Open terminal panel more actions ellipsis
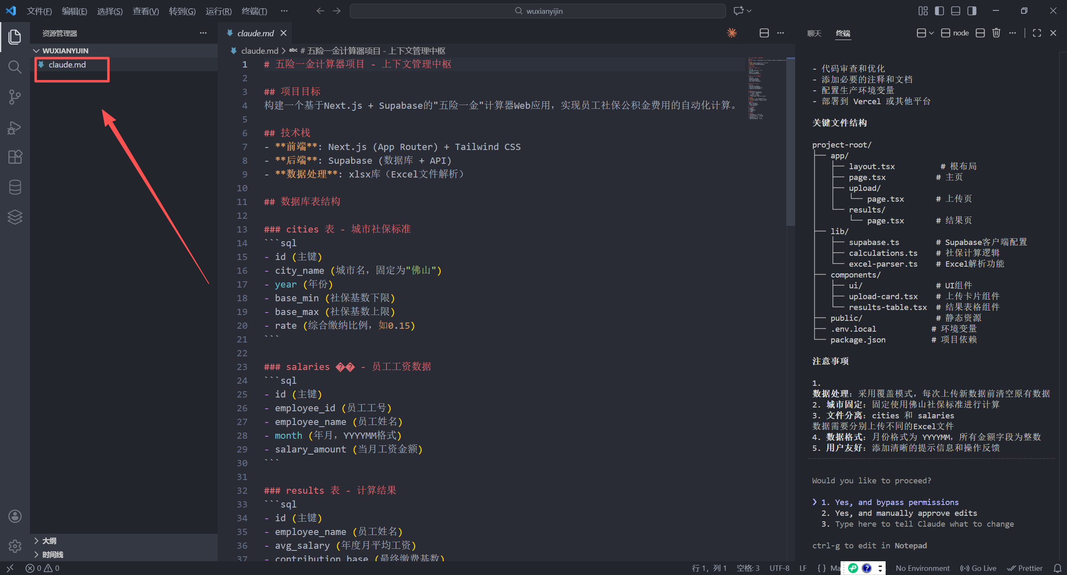This screenshot has width=1067, height=575. 1012,33
